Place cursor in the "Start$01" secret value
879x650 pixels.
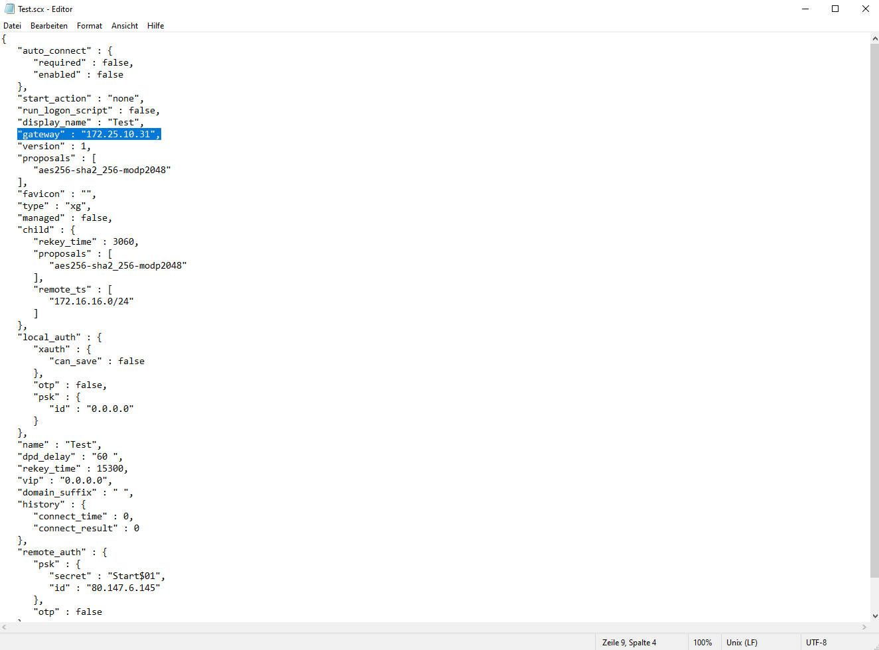136,576
